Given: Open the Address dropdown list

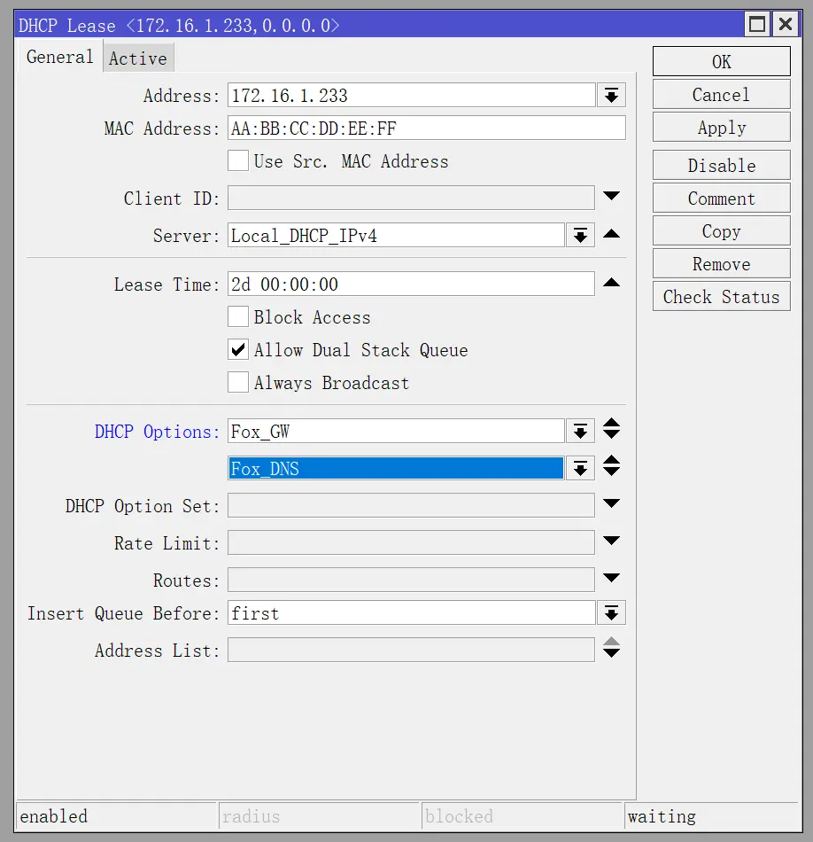Looking at the screenshot, I should coord(611,96).
